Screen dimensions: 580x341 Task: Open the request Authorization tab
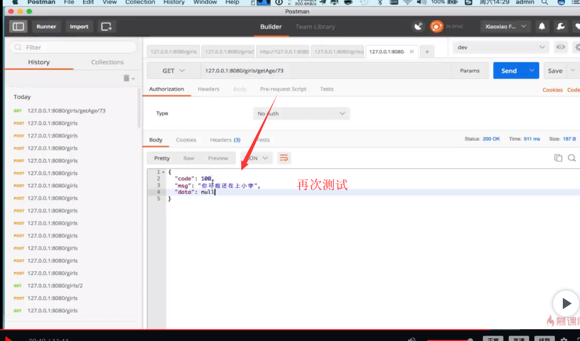[167, 89]
